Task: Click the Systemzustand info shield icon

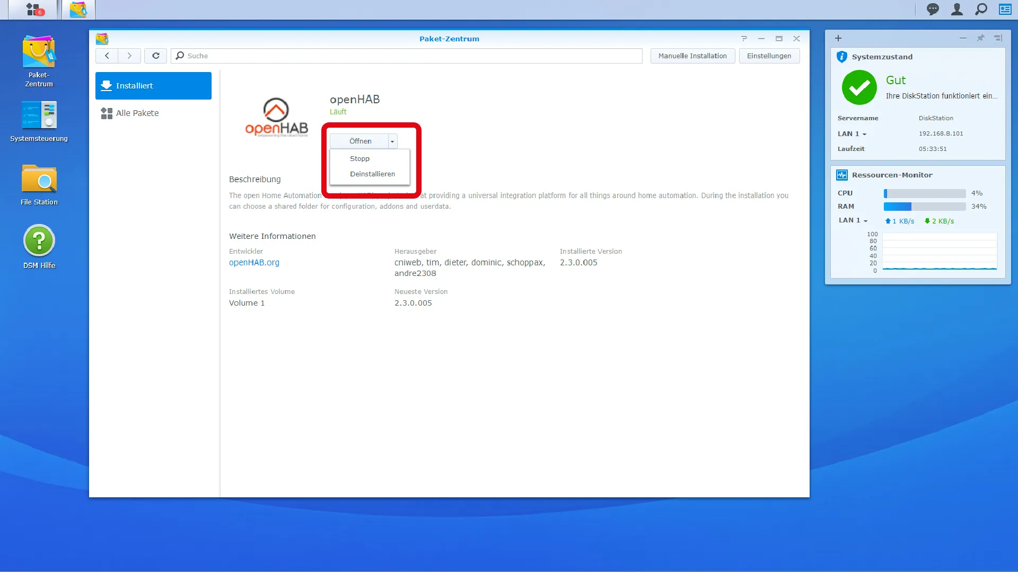Action: point(841,57)
